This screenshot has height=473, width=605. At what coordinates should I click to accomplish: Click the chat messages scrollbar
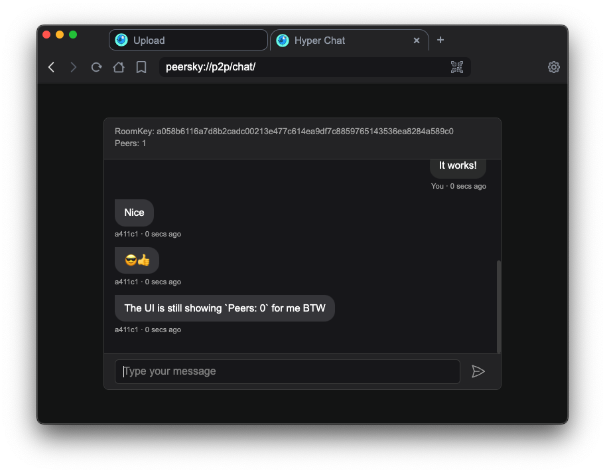click(499, 306)
